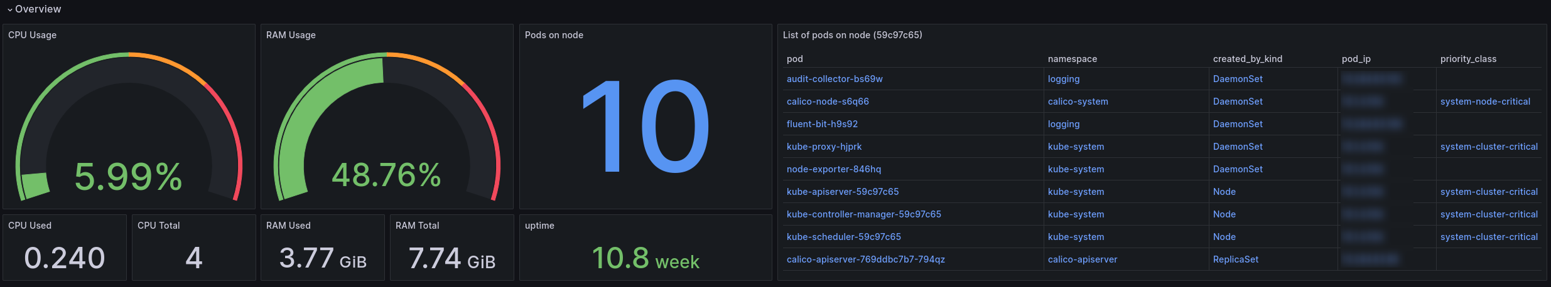This screenshot has height=287, width=1551.
Task: Click the fluent-bit-h9s92 pod link
Action: coord(822,124)
